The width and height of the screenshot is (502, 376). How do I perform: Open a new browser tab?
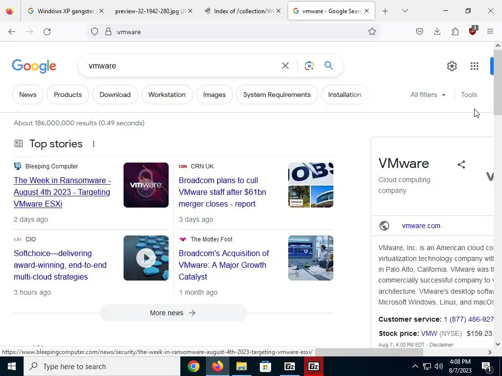click(x=385, y=11)
